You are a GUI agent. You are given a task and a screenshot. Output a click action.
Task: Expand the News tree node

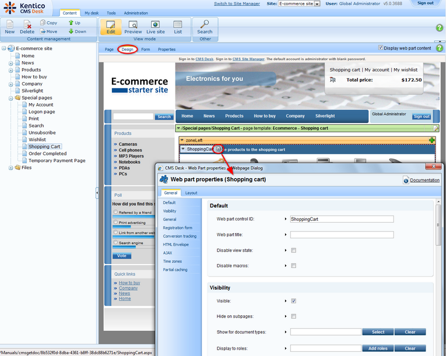coord(11,63)
